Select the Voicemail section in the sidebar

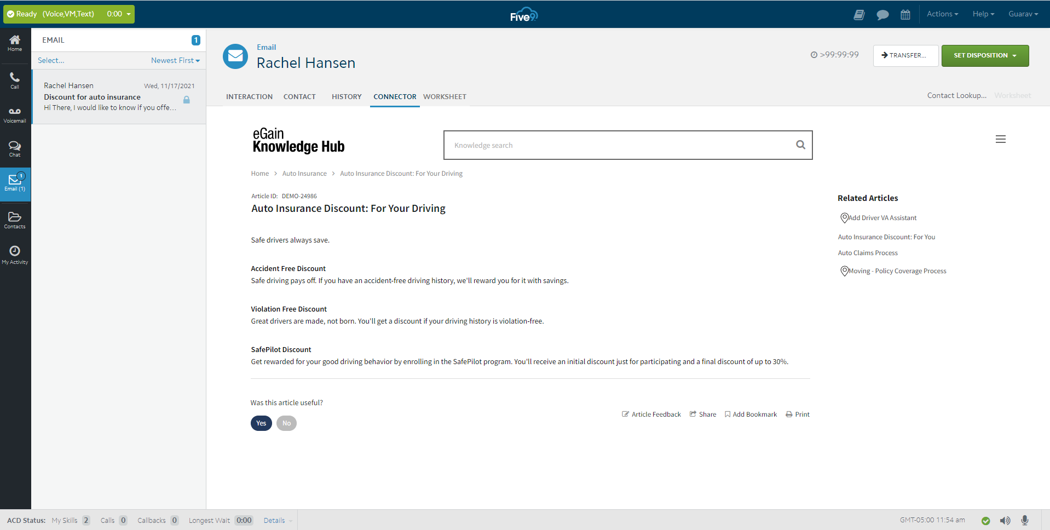[x=15, y=113]
